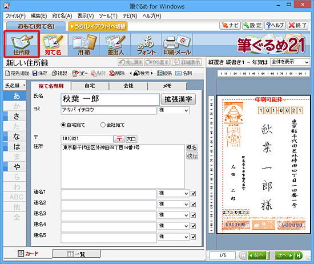The image size is (314, 264).
Task: Copy entry with コピー
Action: click(80, 73)
